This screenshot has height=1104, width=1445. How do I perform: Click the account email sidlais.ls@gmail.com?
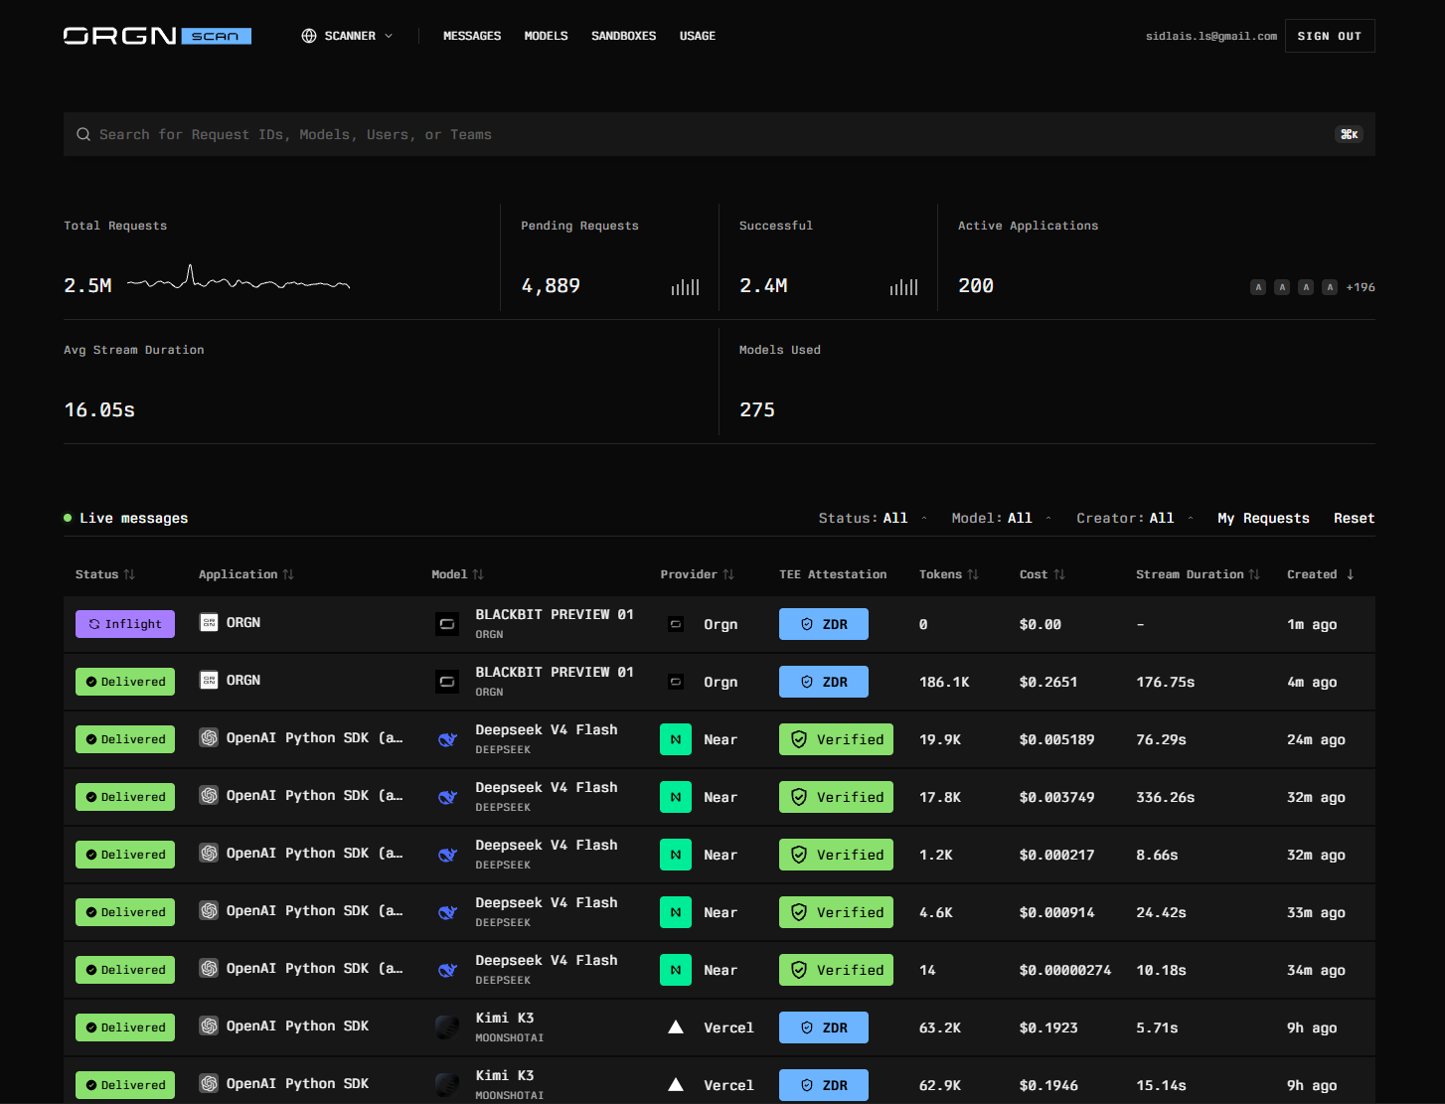pyautogui.click(x=1211, y=36)
